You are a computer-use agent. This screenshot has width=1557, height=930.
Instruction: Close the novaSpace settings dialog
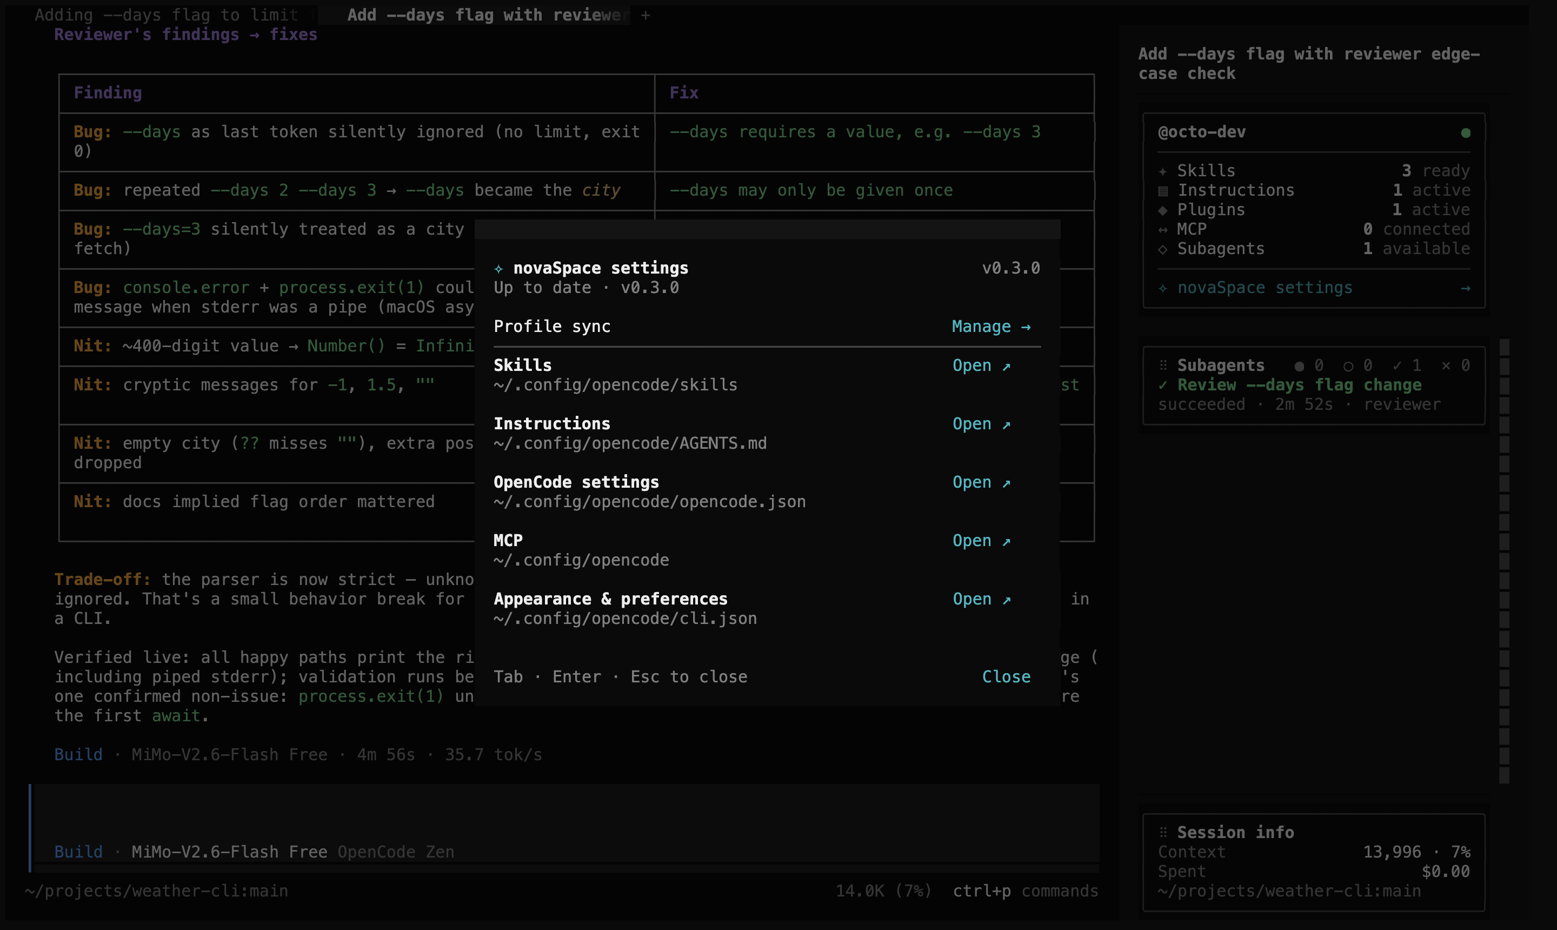(1006, 677)
